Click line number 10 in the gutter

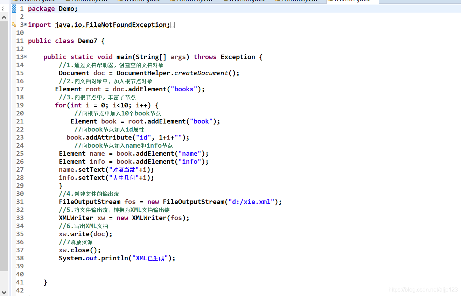tap(20, 33)
